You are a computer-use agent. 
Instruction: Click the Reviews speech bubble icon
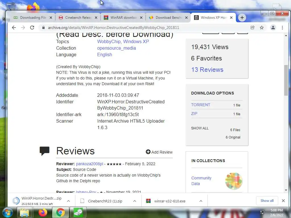tap(45, 151)
